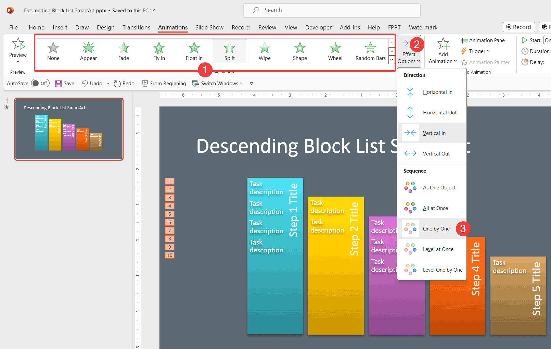Open the Slide Show tab

[x=209, y=27]
